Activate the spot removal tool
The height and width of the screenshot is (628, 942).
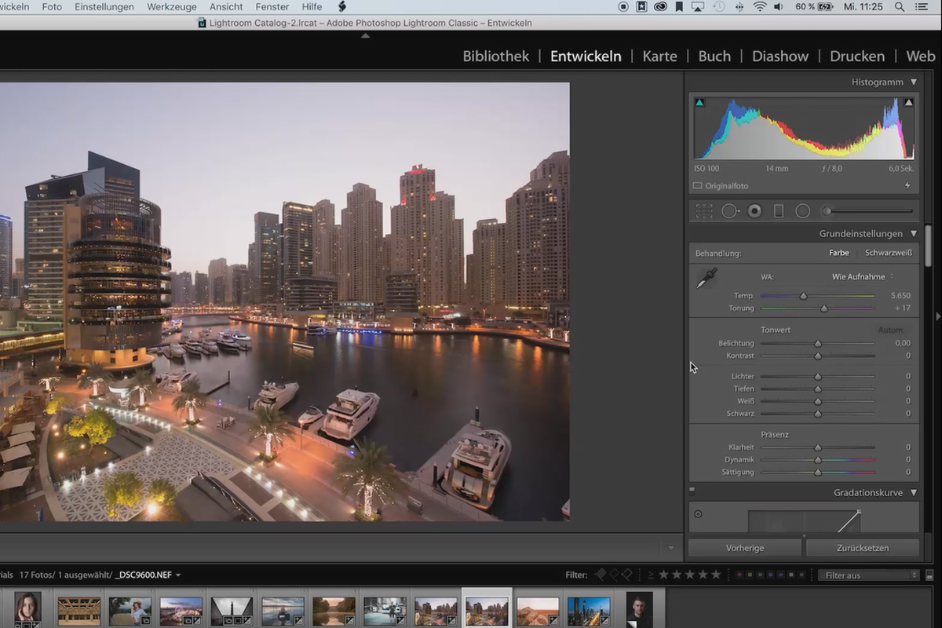point(730,211)
